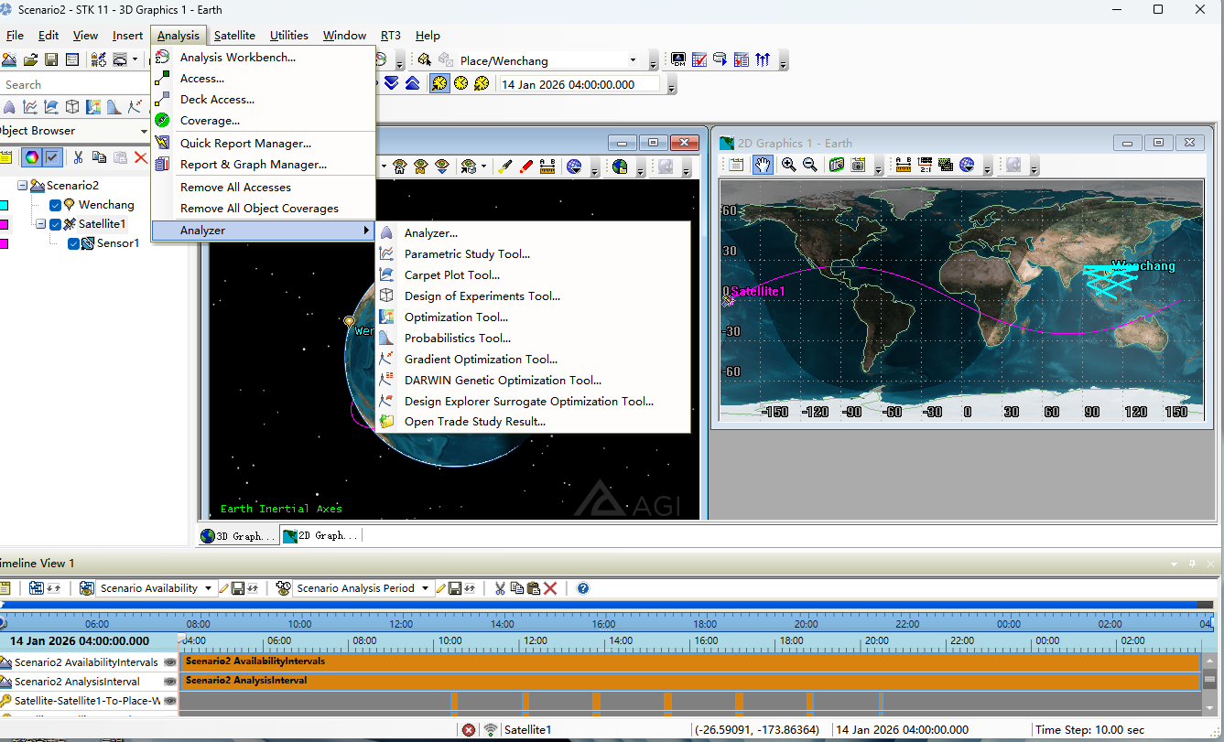Click the magenta swatch next to Sensor1
1224x742 pixels.
(x=4, y=243)
